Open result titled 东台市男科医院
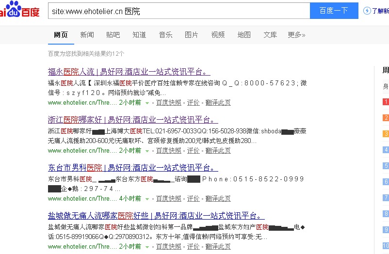The image size is (389, 254). (133, 168)
